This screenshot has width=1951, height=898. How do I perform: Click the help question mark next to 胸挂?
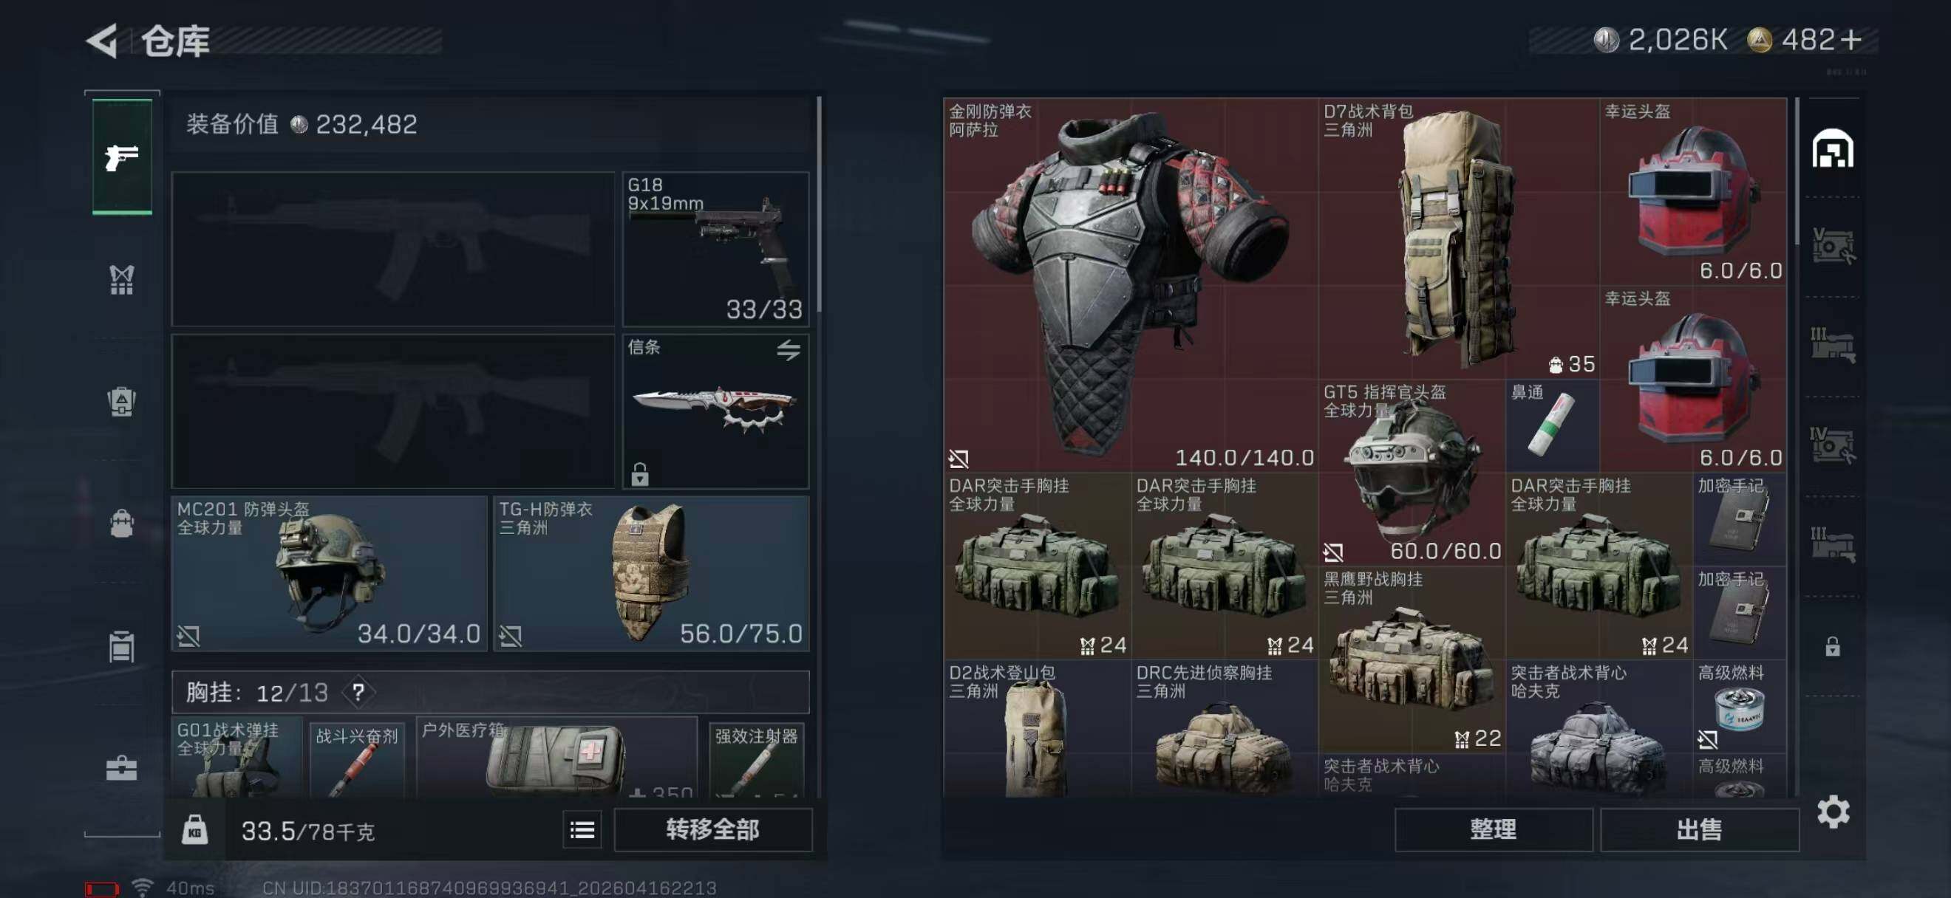358,692
